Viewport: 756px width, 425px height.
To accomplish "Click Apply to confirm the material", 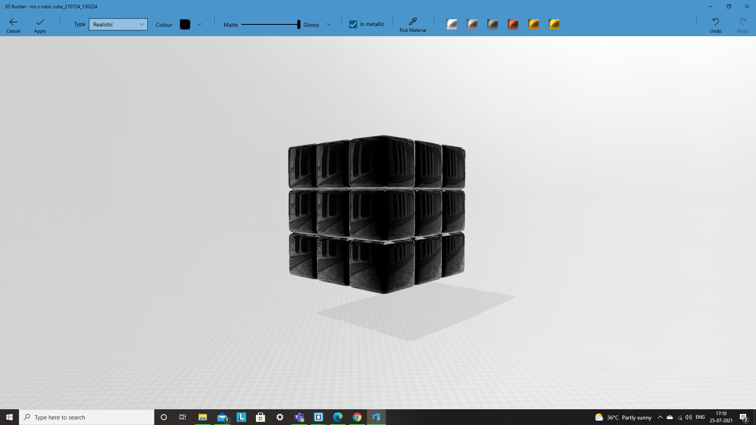I will 40,25.
